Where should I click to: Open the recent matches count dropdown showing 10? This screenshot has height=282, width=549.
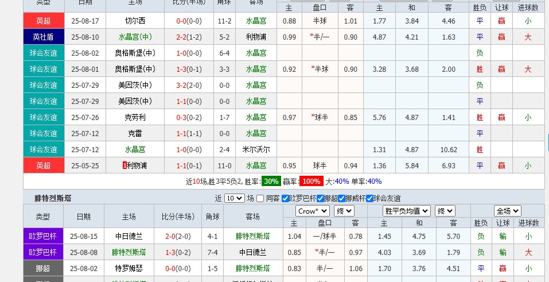point(234,198)
